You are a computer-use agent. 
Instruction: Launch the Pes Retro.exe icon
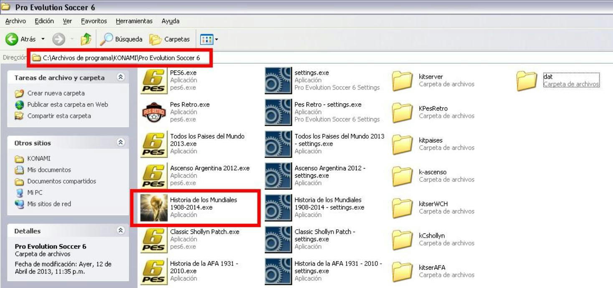pyautogui.click(x=154, y=112)
